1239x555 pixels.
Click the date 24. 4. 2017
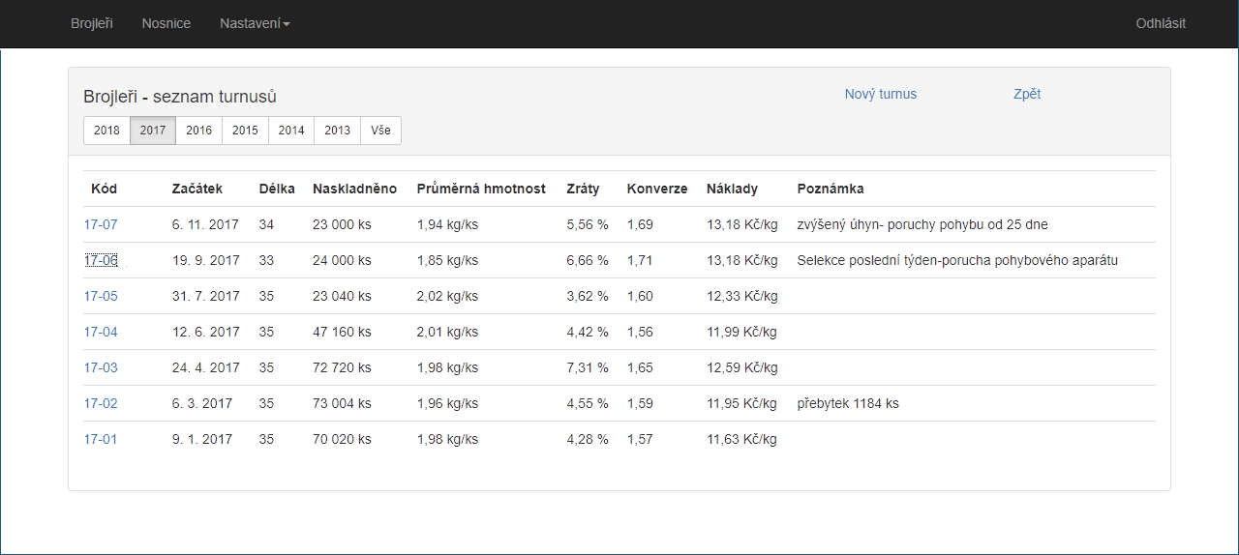point(206,367)
